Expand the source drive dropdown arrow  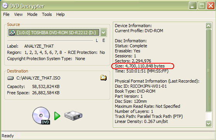click(103, 33)
